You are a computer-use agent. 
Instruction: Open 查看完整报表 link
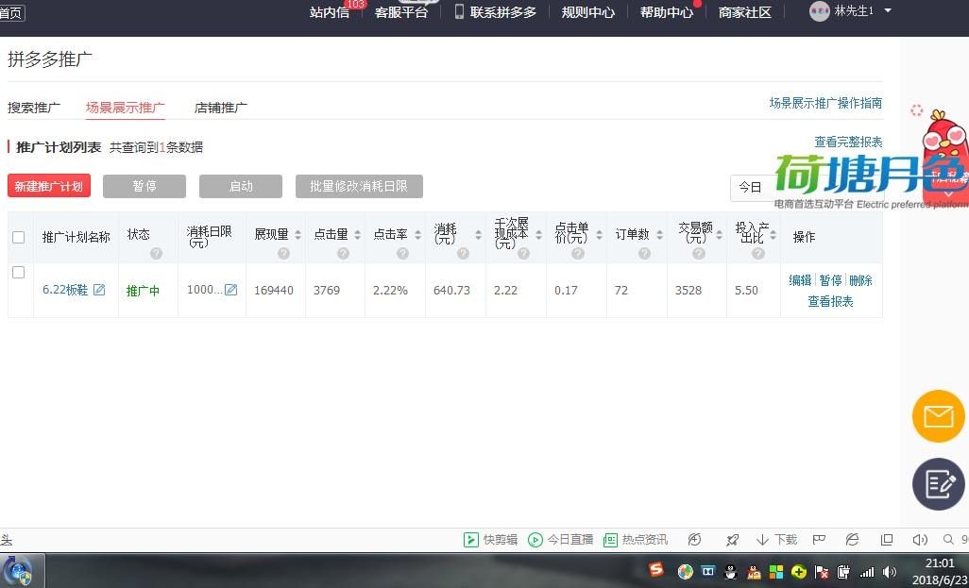pyautogui.click(x=848, y=143)
